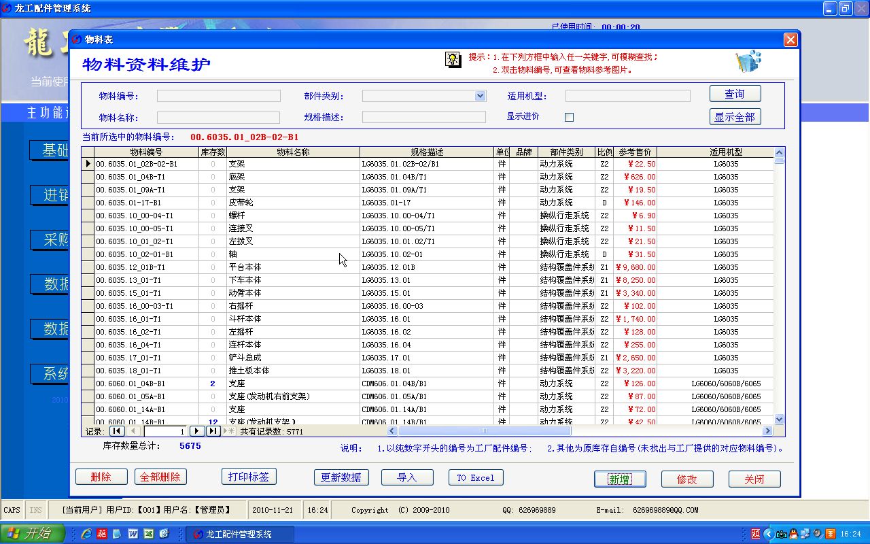Click the tray expand arrow icon
Screen dimensions: 870x544
pyautogui.click(x=769, y=534)
